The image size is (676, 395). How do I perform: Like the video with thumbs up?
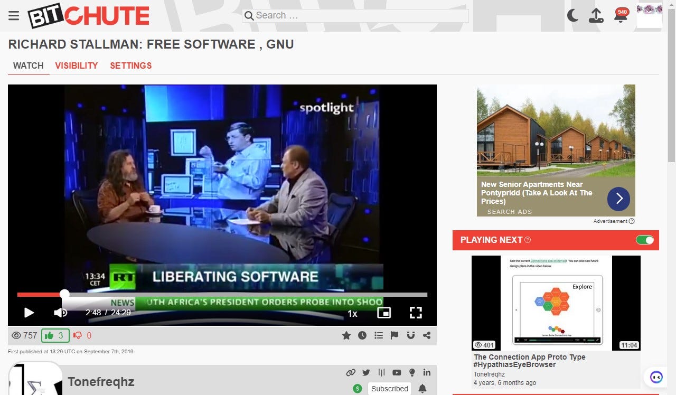coord(55,335)
